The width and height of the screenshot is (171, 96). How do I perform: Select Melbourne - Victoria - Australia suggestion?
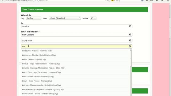pyautogui.click(x=75, y=51)
